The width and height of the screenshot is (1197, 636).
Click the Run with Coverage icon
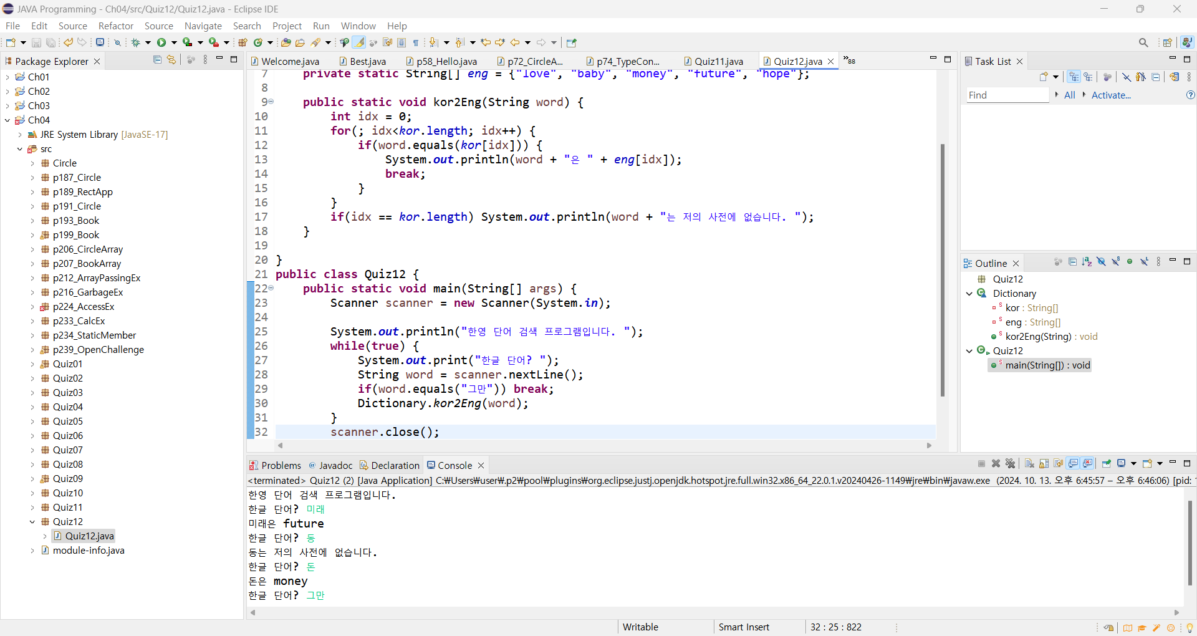click(x=187, y=42)
